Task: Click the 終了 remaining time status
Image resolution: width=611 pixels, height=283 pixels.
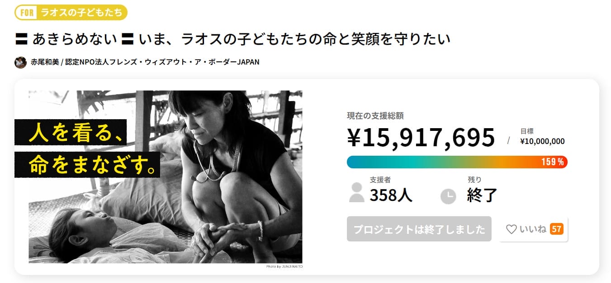Action: [482, 195]
